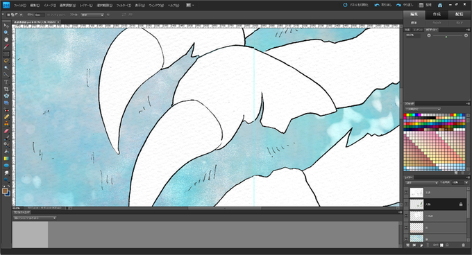Image resolution: width=472 pixels, height=255 pixels.
Task: Select the Paint Bucket tool
Action: point(6,151)
